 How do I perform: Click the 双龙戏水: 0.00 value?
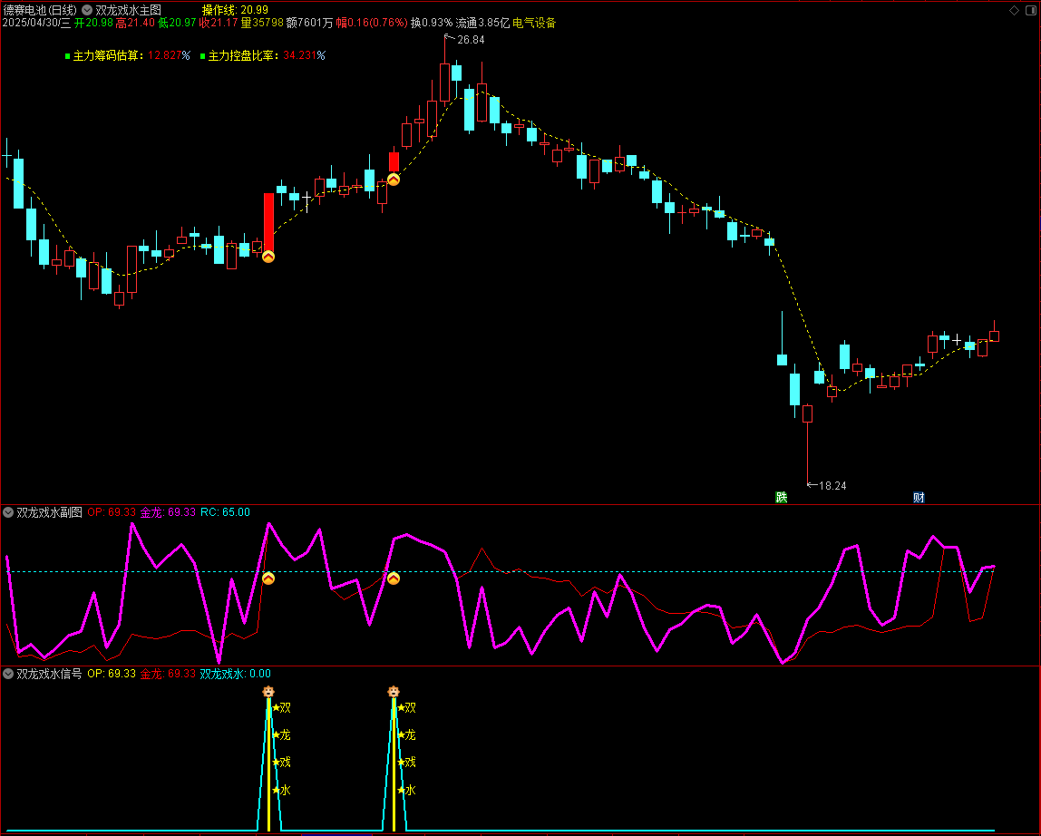point(236,674)
